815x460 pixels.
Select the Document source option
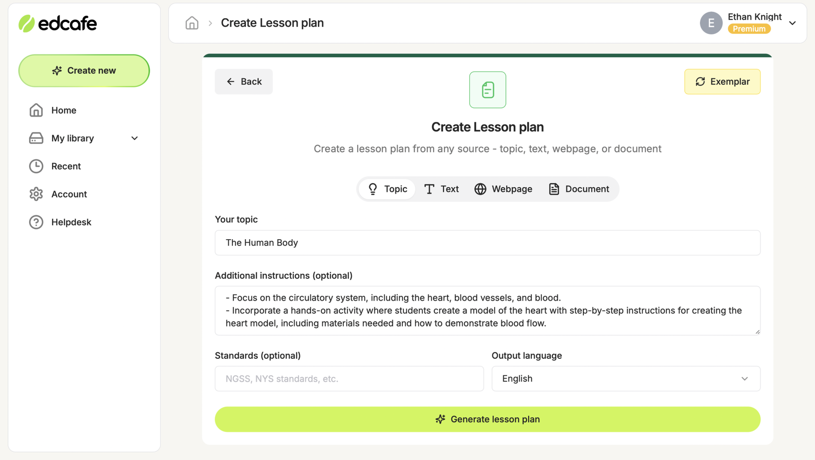tap(579, 189)
